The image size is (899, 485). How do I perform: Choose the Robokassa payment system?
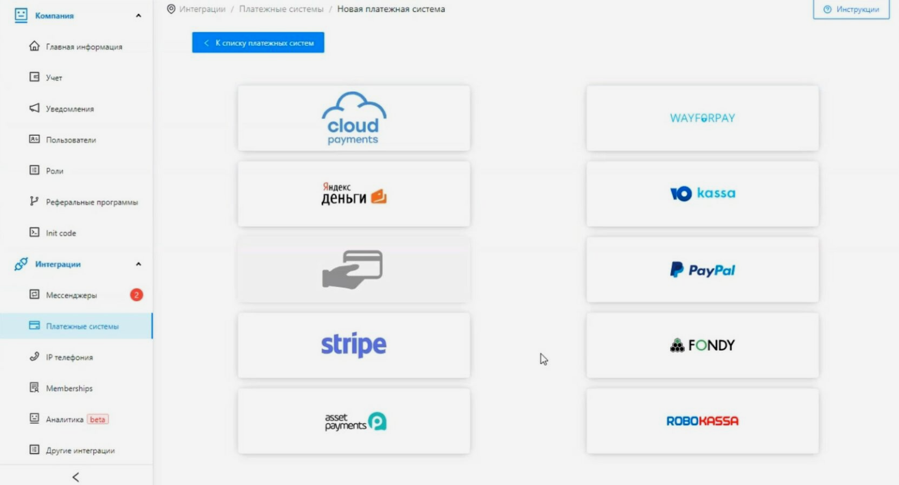click(x=702, y=421)
